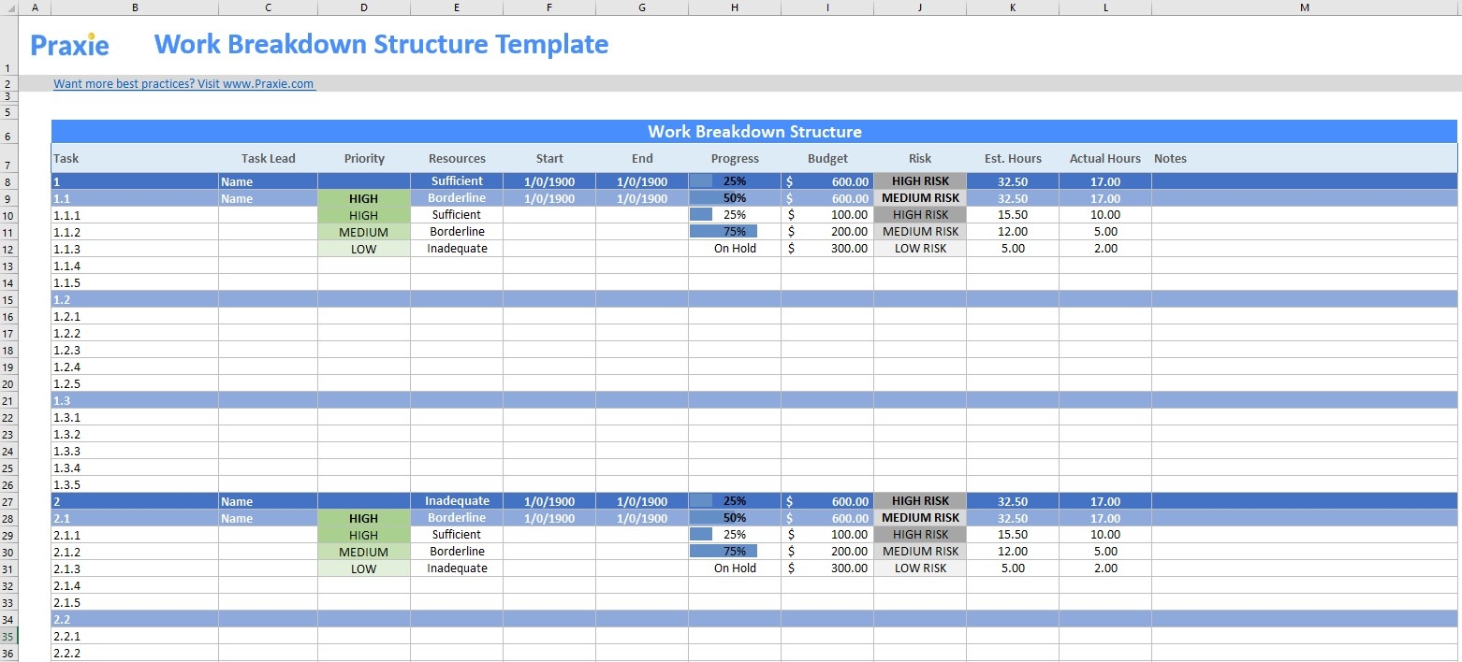
Task: Select the Borderline resources cell for task 2.1
Action: pyautogui.click(x=456, y=518)
